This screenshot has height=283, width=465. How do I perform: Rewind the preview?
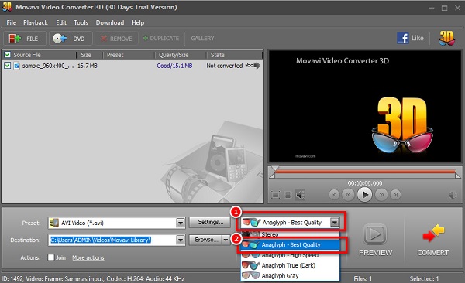click(x=348, y=195)
